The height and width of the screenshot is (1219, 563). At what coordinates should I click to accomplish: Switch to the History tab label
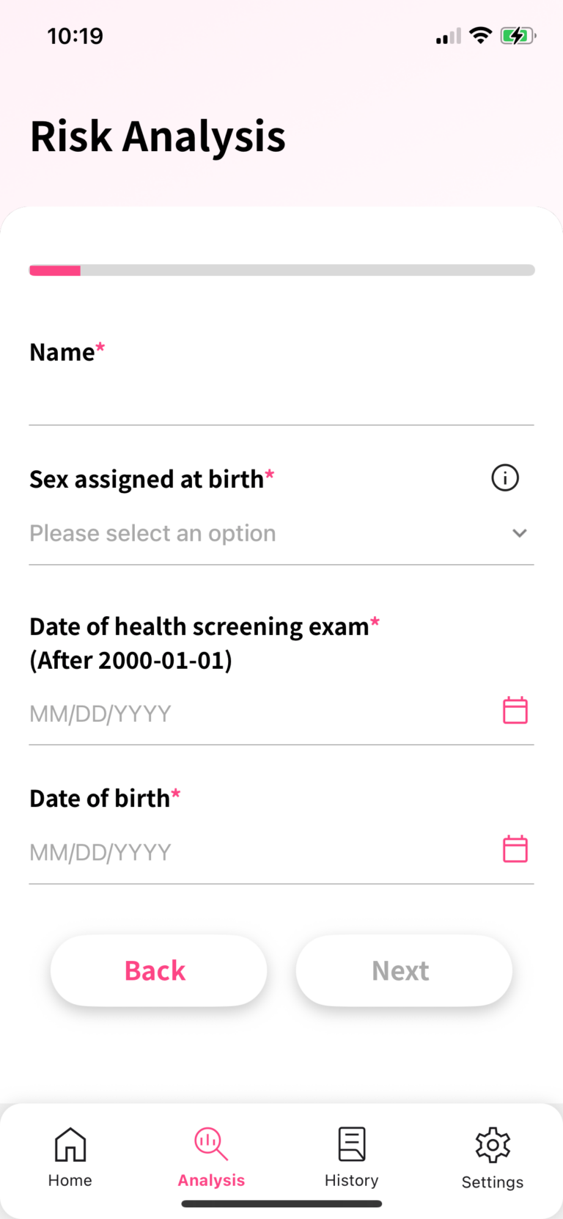click(352, 1180)
